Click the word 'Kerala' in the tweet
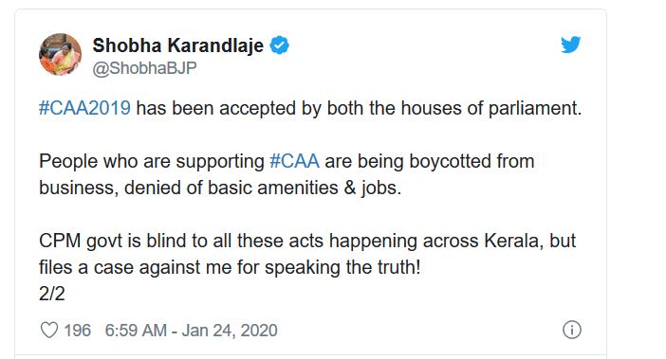The image size is (666, 359). point(513,241)
